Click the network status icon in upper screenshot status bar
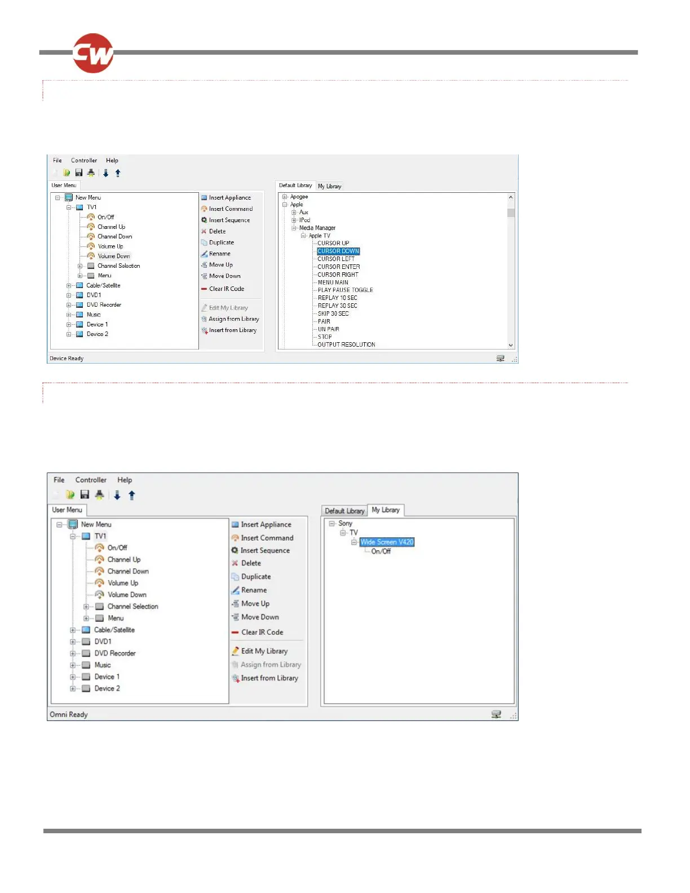 click(x=500, y=359)
